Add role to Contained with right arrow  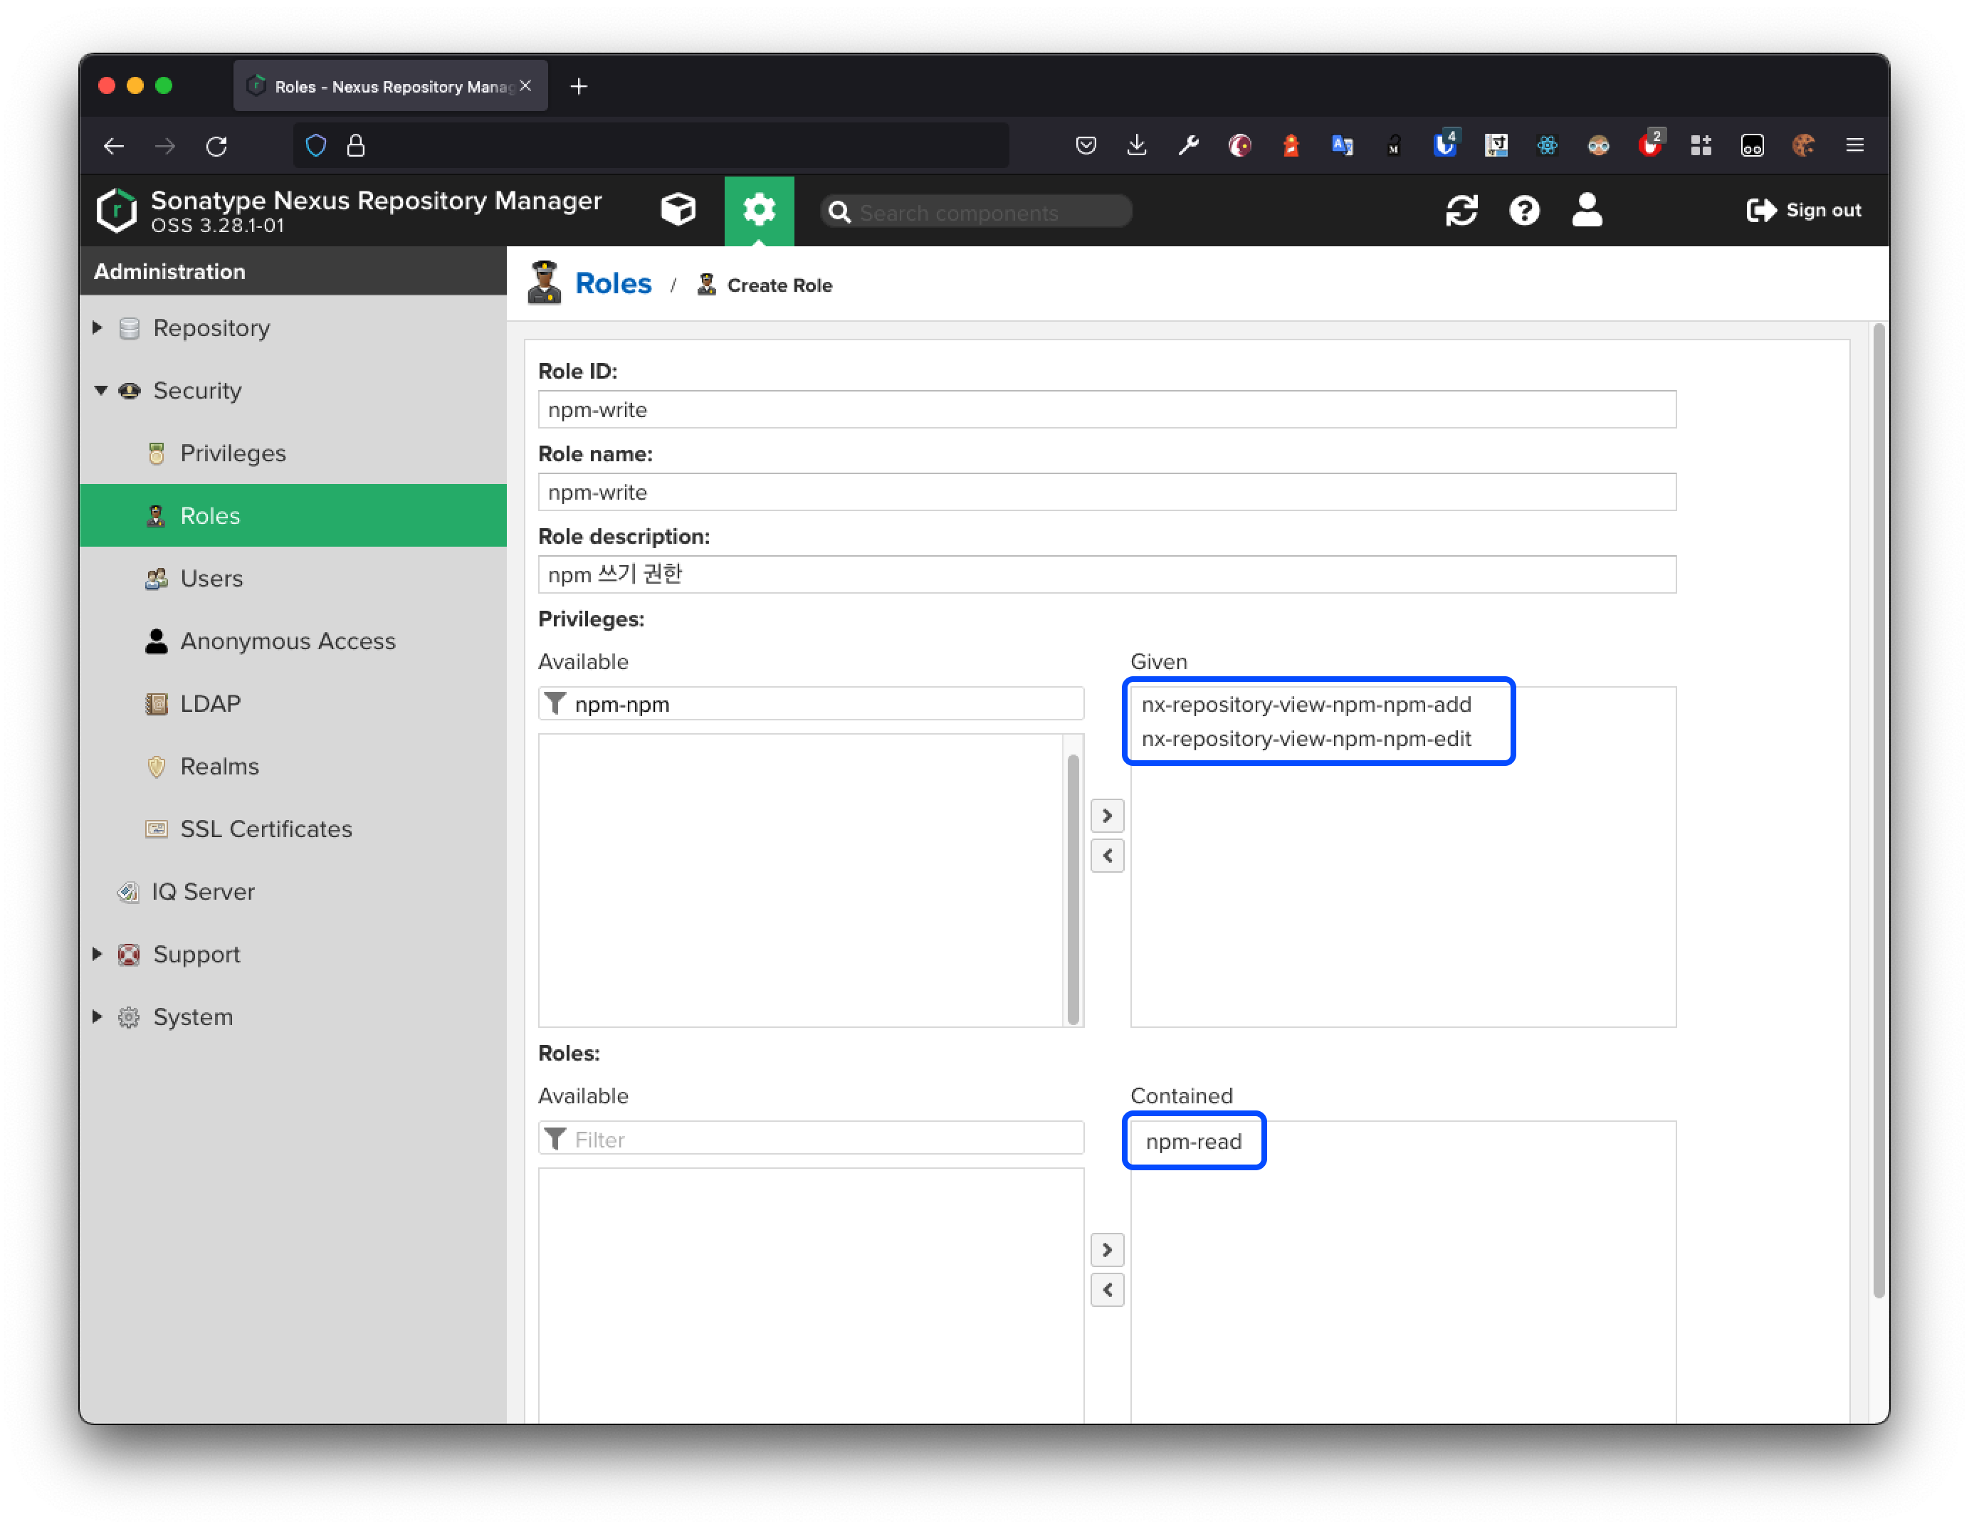pos(1107,1249)
